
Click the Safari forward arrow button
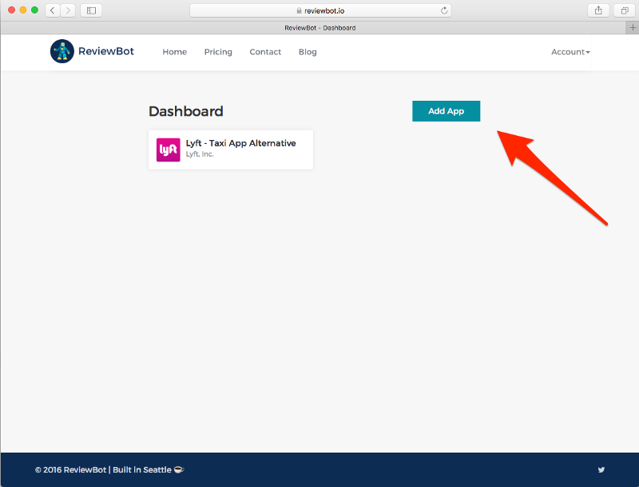tap(68, 10)
